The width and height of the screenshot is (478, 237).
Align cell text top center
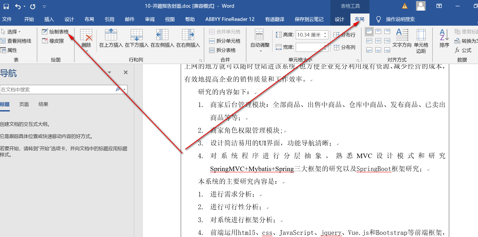coord(378,32)
